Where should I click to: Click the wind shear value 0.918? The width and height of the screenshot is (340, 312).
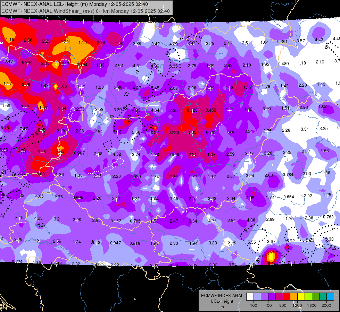(135, 243)
